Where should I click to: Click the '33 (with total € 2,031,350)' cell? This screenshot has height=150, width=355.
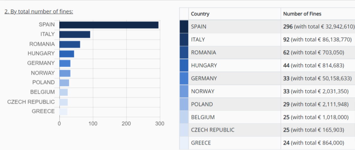(318, 91)
